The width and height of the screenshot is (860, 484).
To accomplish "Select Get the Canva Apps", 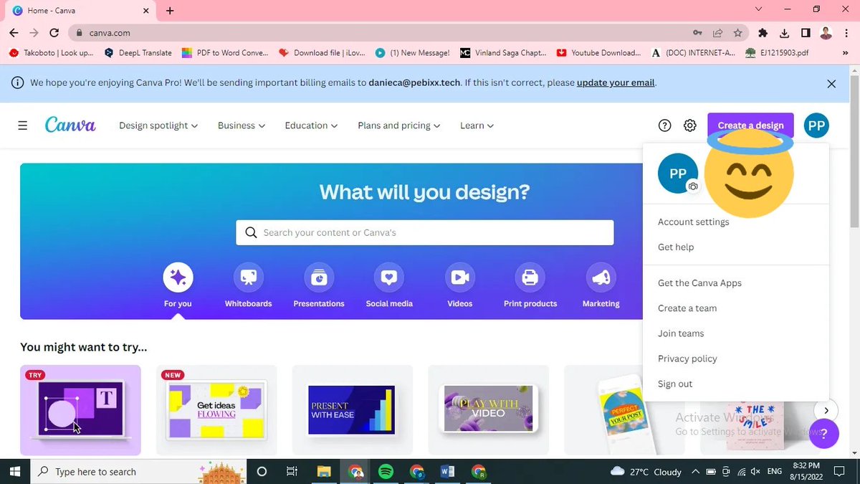I will tap(699, 283).
